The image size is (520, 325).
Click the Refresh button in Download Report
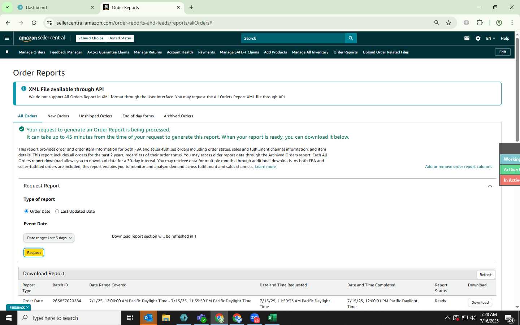click(x=486, y=275)
